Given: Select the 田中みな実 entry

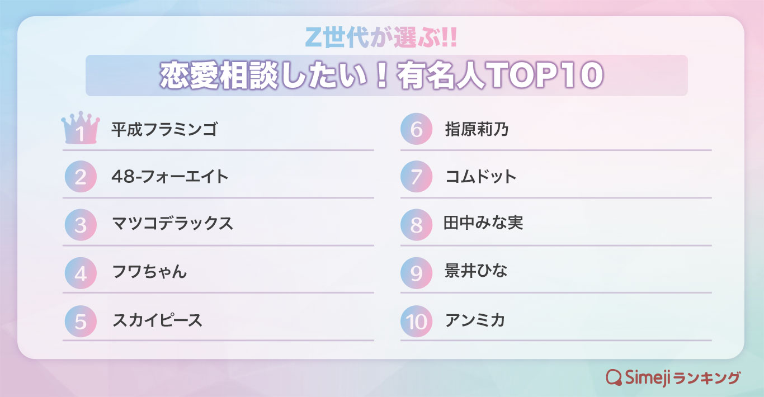Looking at the screenshot, I should click(483, 224).
